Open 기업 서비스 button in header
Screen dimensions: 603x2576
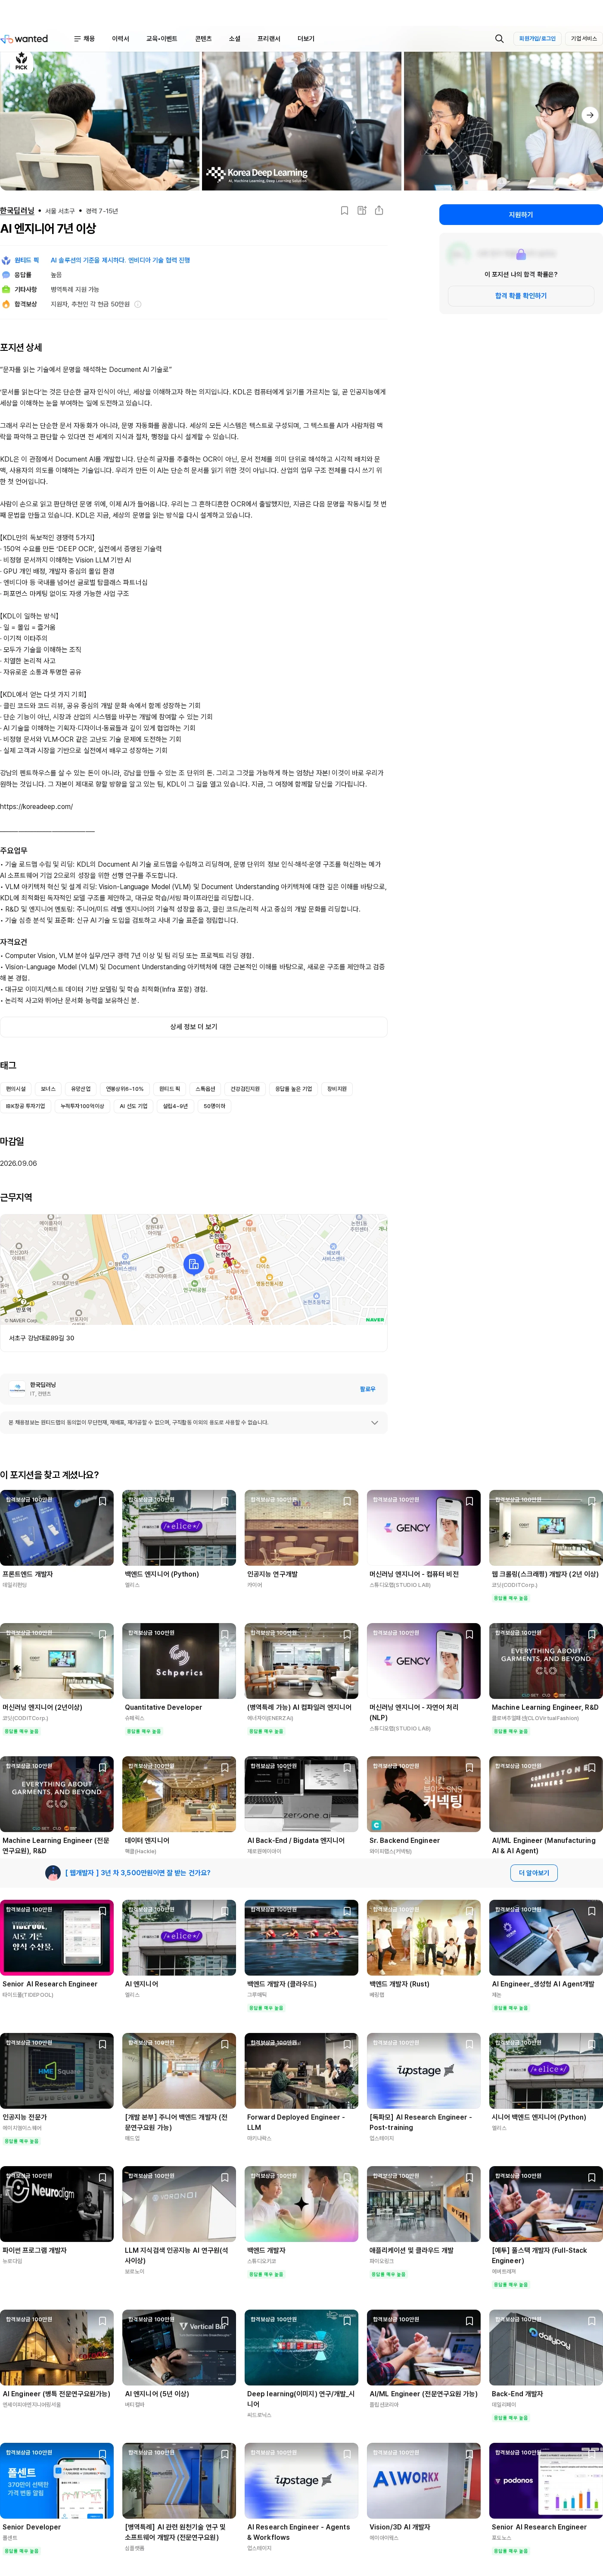tap(583, 39)
